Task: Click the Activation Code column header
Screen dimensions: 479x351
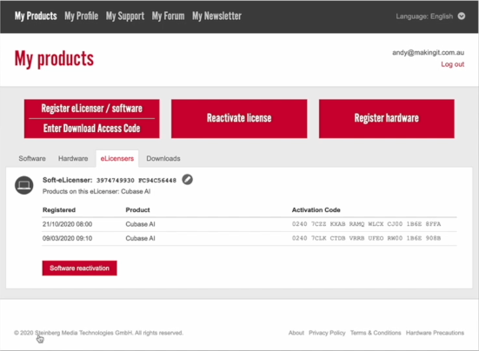Action: click(316, 210)
